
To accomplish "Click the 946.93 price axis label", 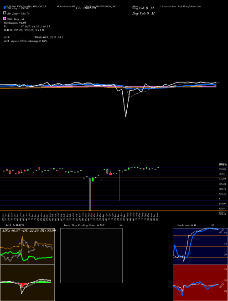I will click(x=222, y=179).
